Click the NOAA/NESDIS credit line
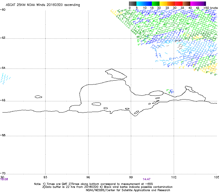The width and height of the screenshot is (219, 192). point(128,190)
